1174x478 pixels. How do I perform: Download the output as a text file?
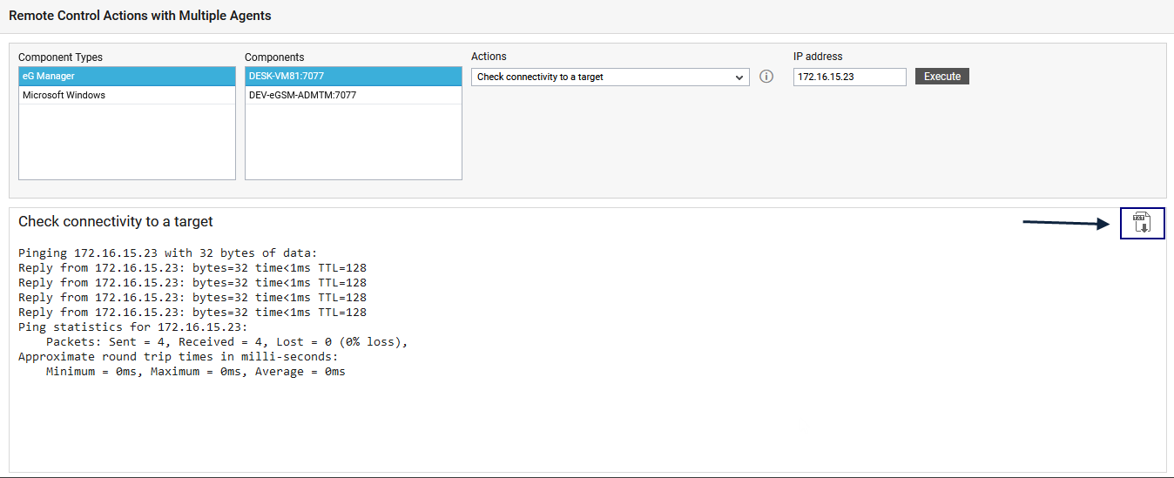[x=1142, y=223]
